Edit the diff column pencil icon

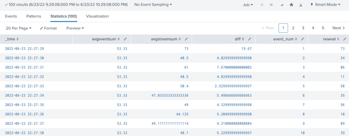(x=249, y=39)
